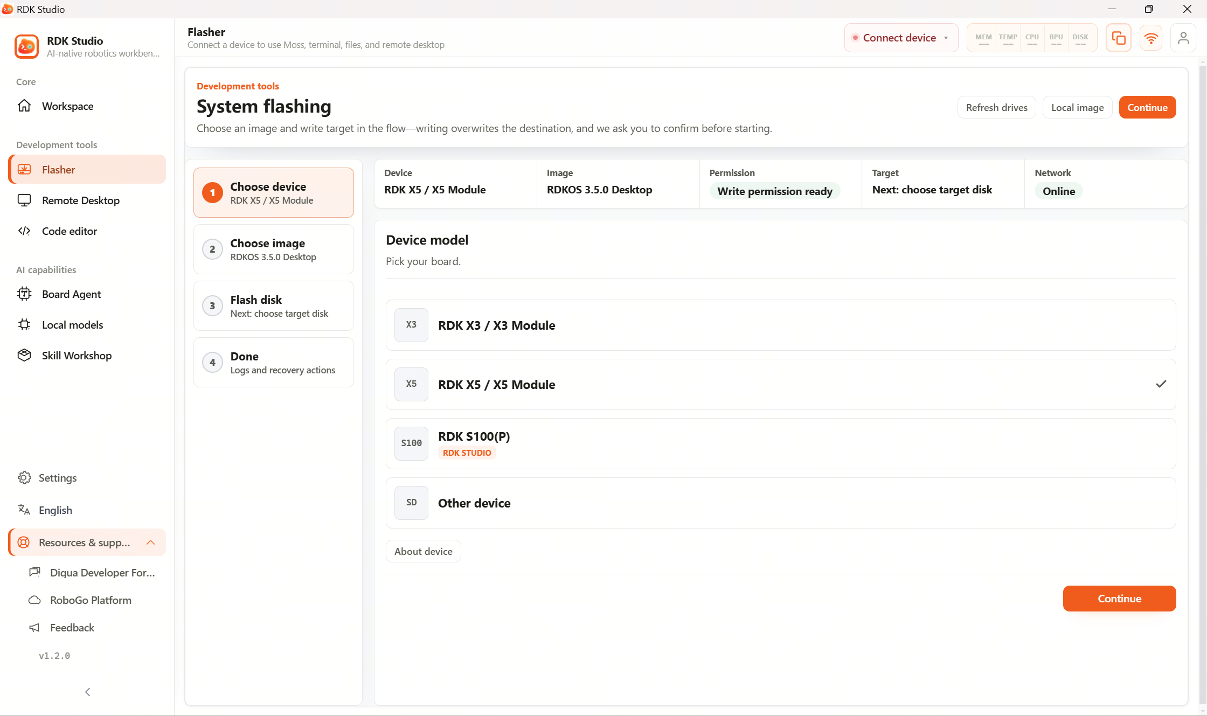Click the S100 board badge icon
The image size is (1207, 716).
coord(411,443)
